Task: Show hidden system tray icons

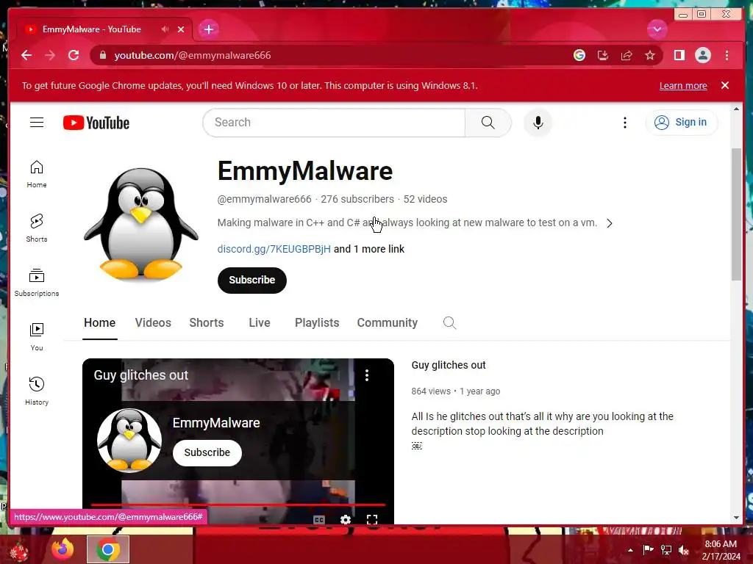Action: (630, 550)
